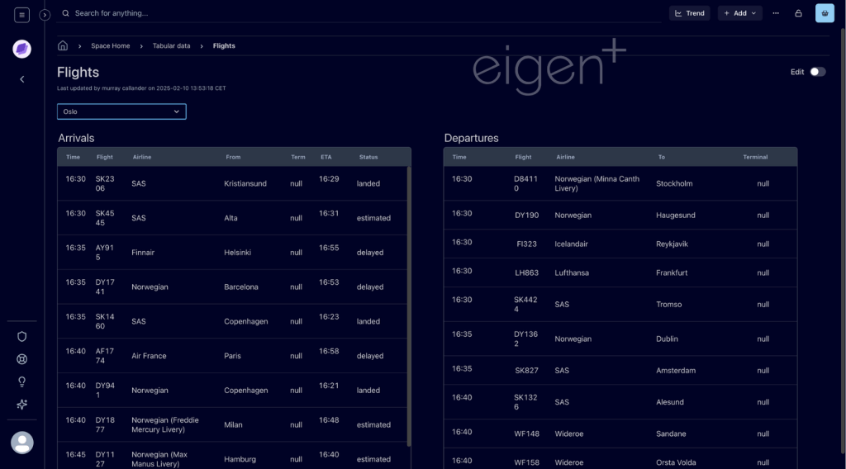Click Sandane departure destination
846x469 pixels.
(x=671, y=433)
